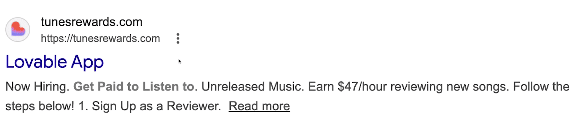Click the Read more link

(259, 106)
